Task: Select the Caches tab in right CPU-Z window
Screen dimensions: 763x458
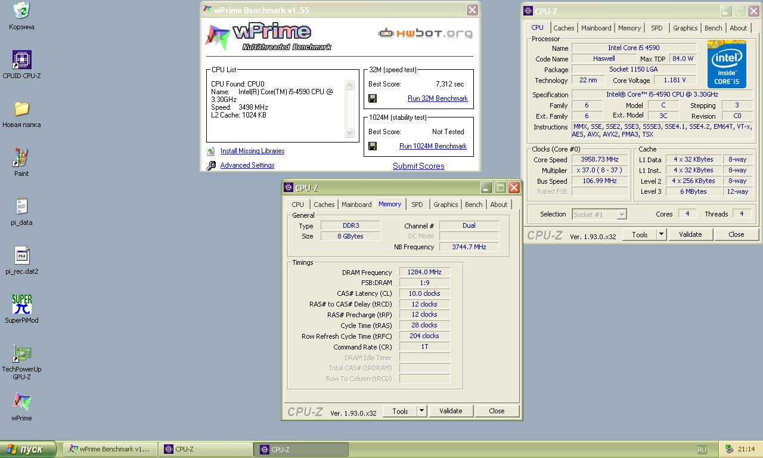Action: [x=564, y=28]
